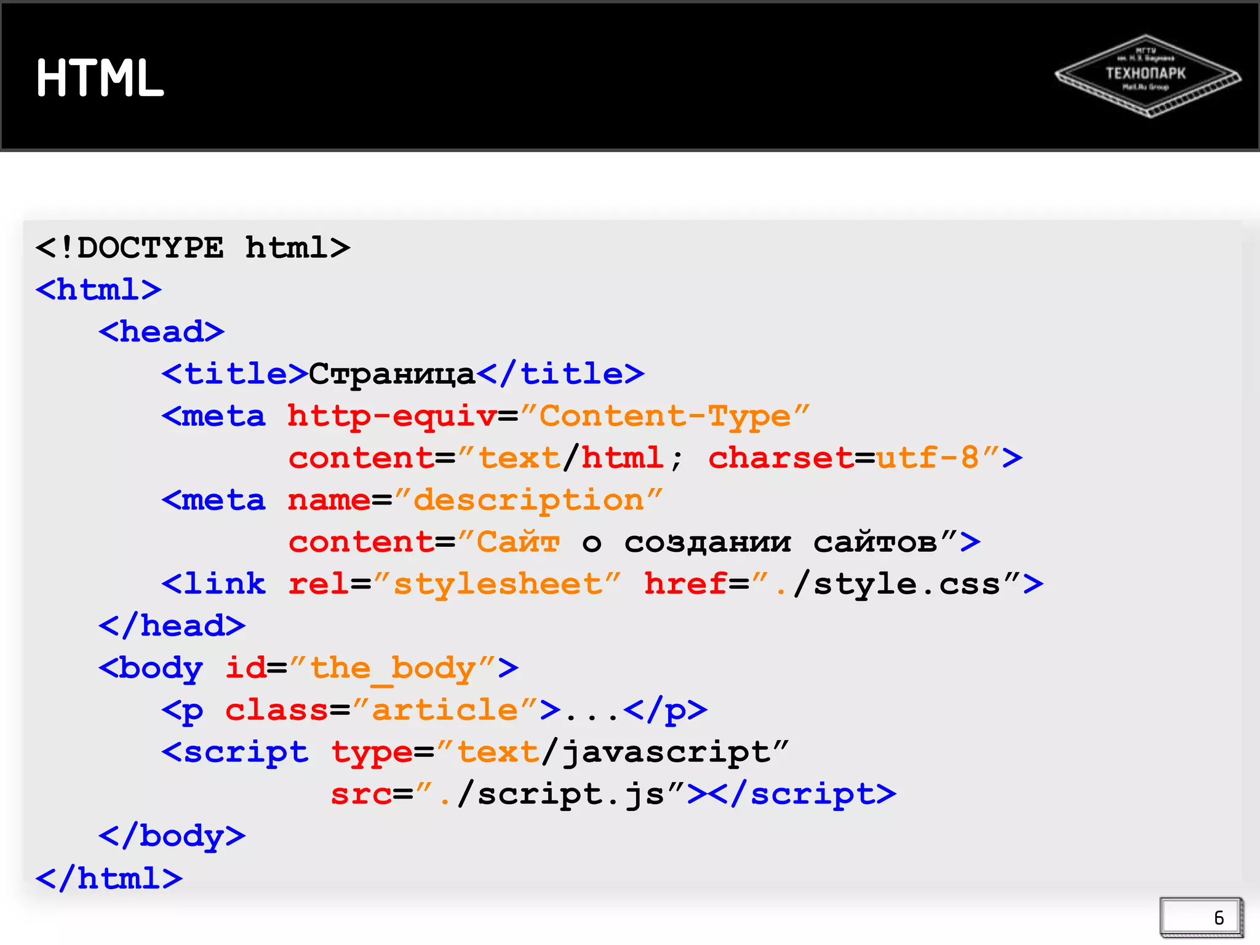Click the "Content-Type" value

664,417
